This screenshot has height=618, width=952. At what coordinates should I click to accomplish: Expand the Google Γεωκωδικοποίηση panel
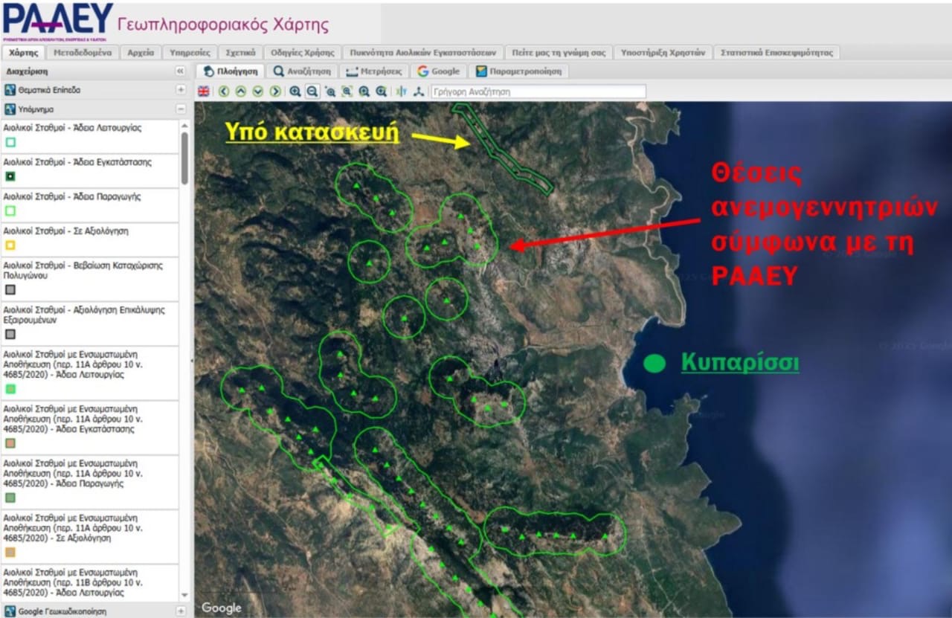point(181,611)
